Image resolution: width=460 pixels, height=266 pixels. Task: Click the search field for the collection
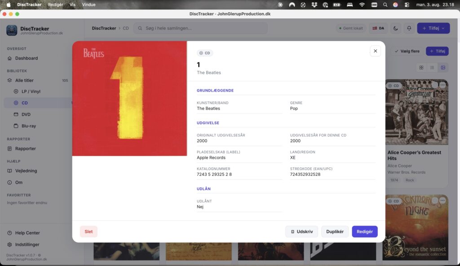(201, 28)
